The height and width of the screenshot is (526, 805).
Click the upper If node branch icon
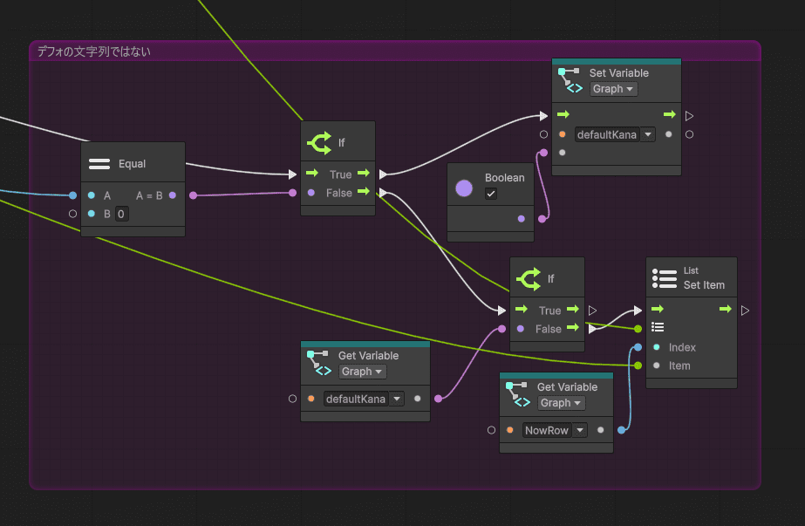pyautogui.click(x=319, y=143)
